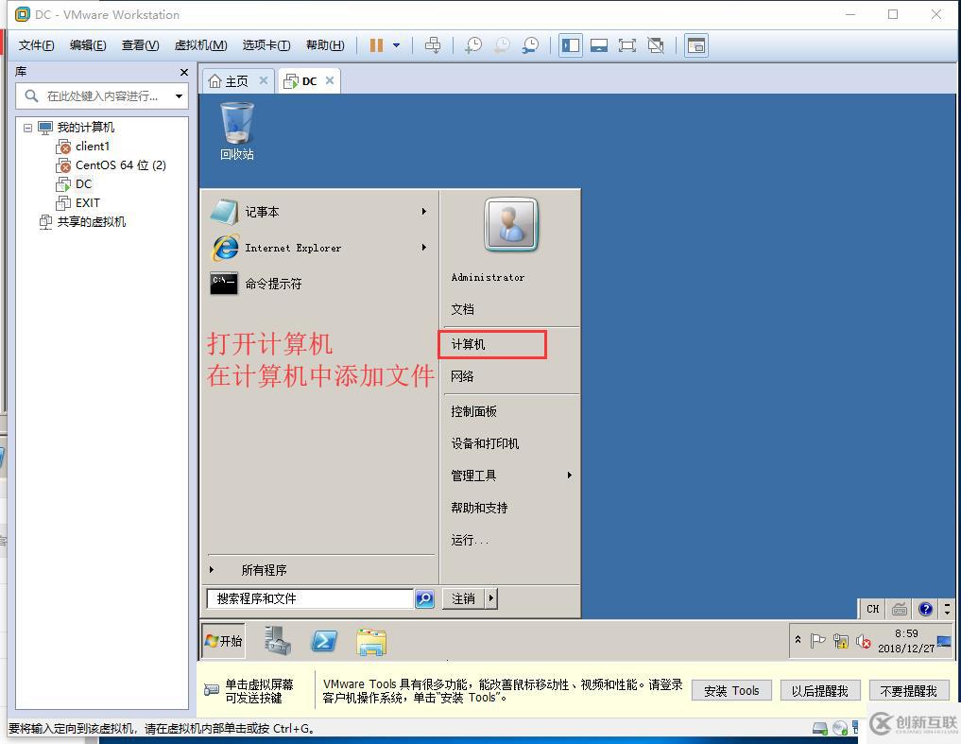Image resolution: width=961 pixels, height=744 pixels.
Task: Open the 编辑(E) menu
Action: click(x=88, y=45)
